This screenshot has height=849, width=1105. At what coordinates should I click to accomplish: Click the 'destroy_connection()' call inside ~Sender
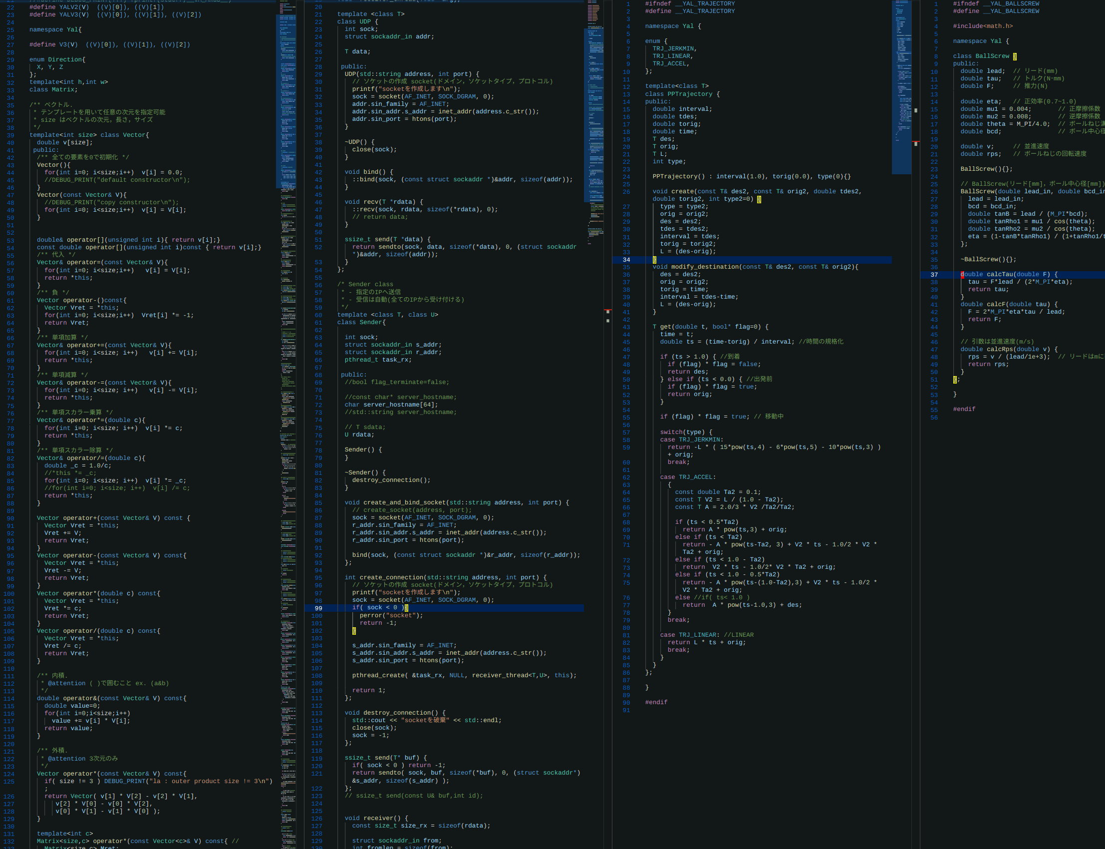pos(391,480)
